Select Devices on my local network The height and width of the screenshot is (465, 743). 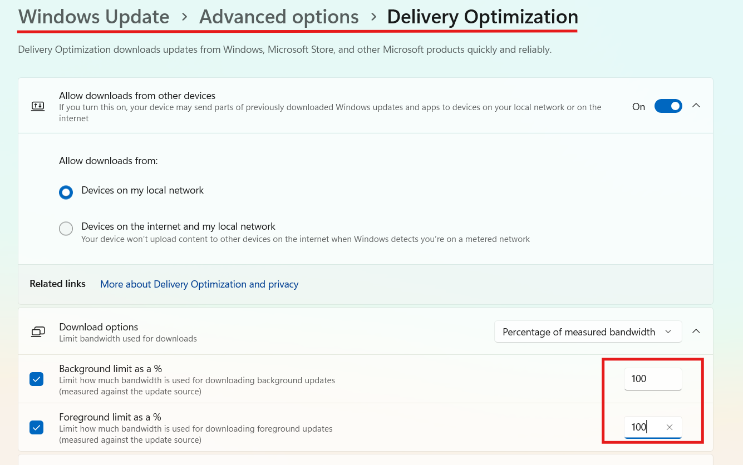[66, 192]
